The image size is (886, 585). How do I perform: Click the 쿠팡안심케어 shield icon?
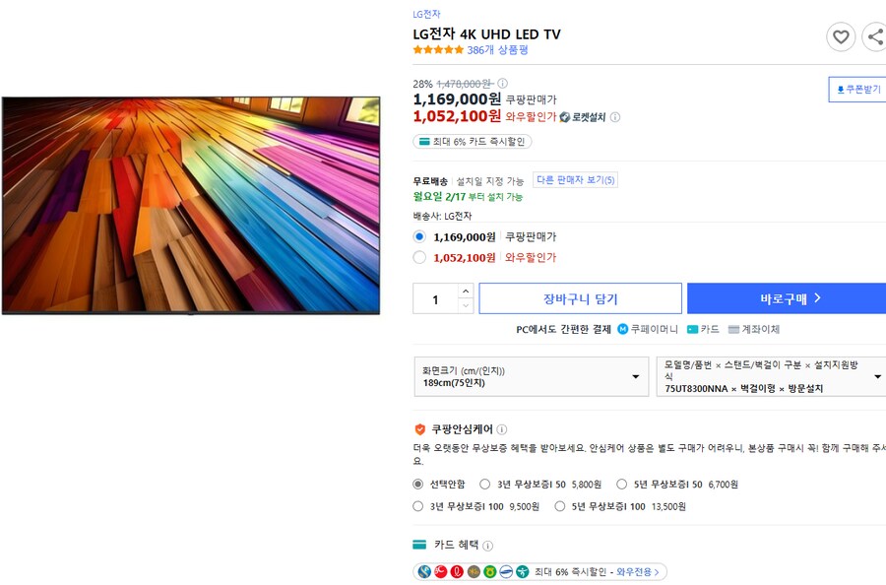[420, 428]
